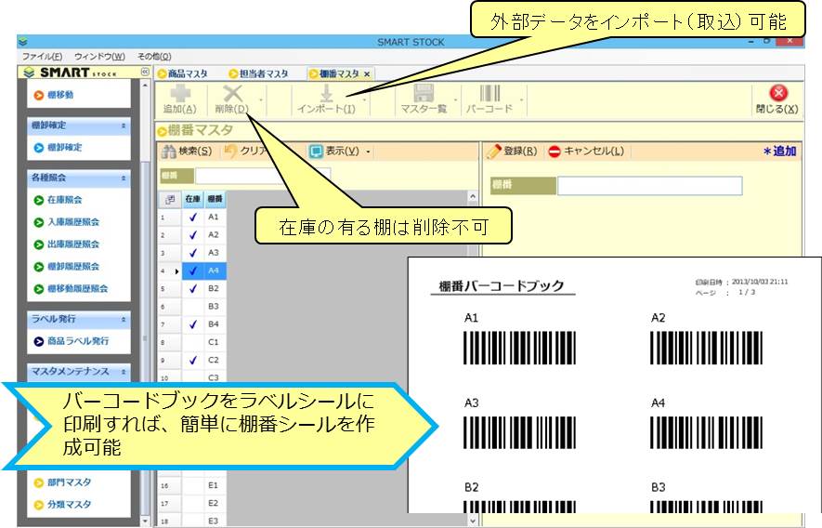Open 部門マスタ in the sidebar
822x528 pixels.
(62, 482)
